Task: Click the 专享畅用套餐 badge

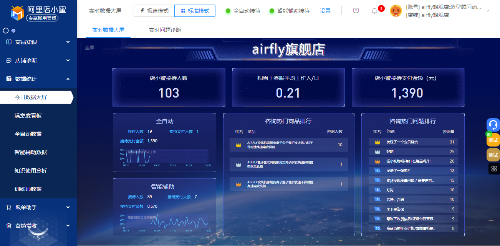Action: 42,18
